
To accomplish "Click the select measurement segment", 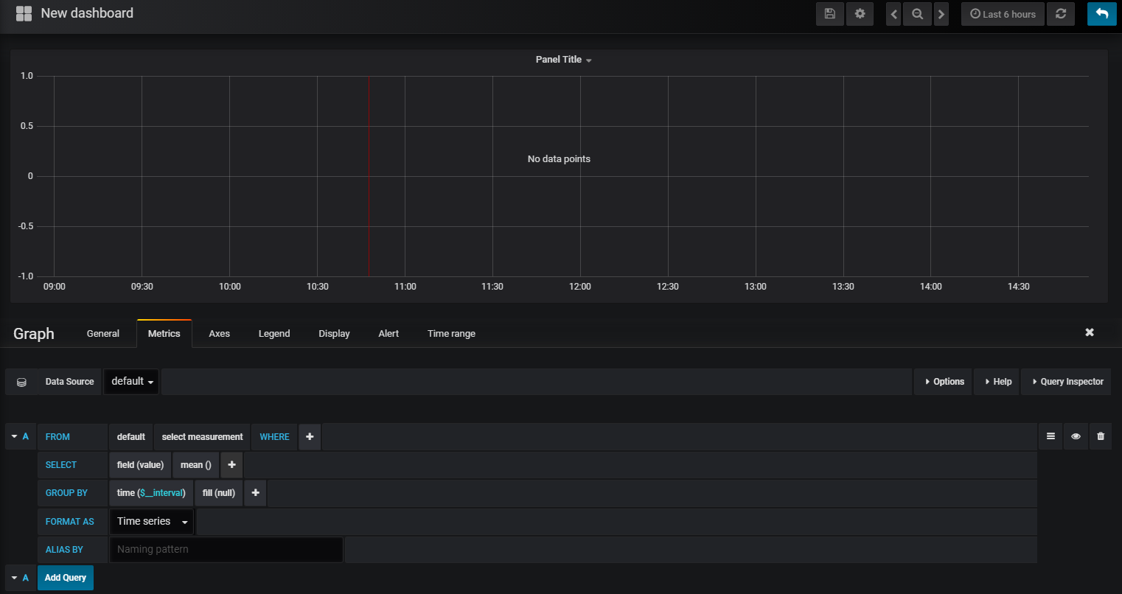I will pyautogui.click(x=203, y=437).
